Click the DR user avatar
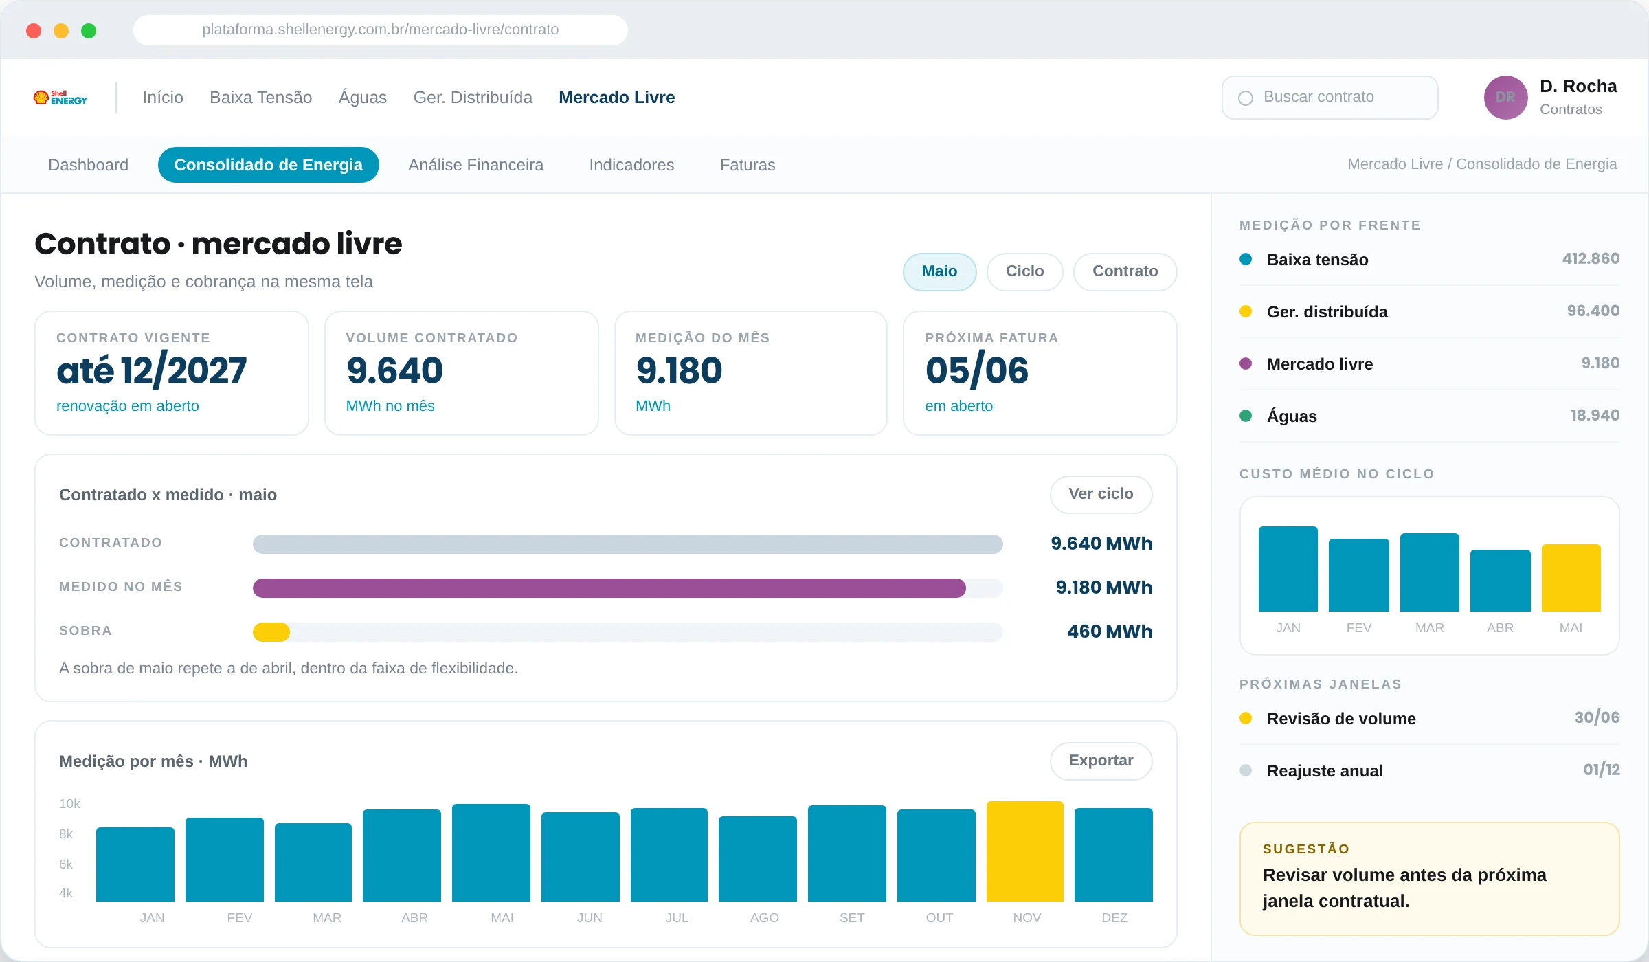Viewport: 1649px width, 962px height. (1505, 98)
